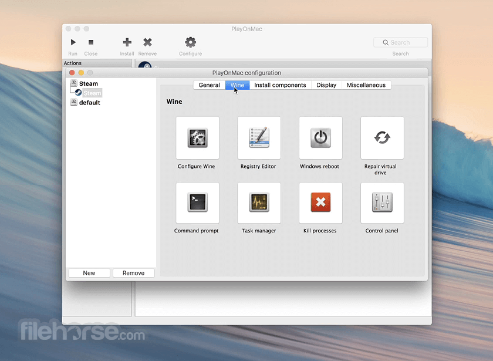Click the Run play icon in PlayOnMac toolbar

(x=73, y=42)
